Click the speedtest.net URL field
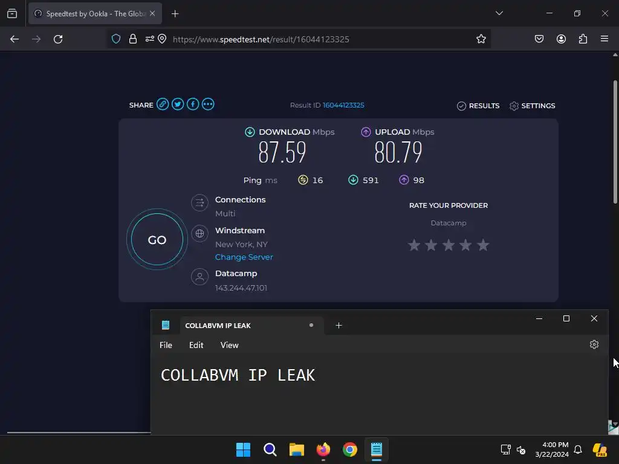Screen dimensions: 619x464 (x=261, y=39)
